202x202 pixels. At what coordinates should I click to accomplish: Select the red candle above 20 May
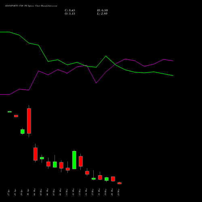[113, 179]
